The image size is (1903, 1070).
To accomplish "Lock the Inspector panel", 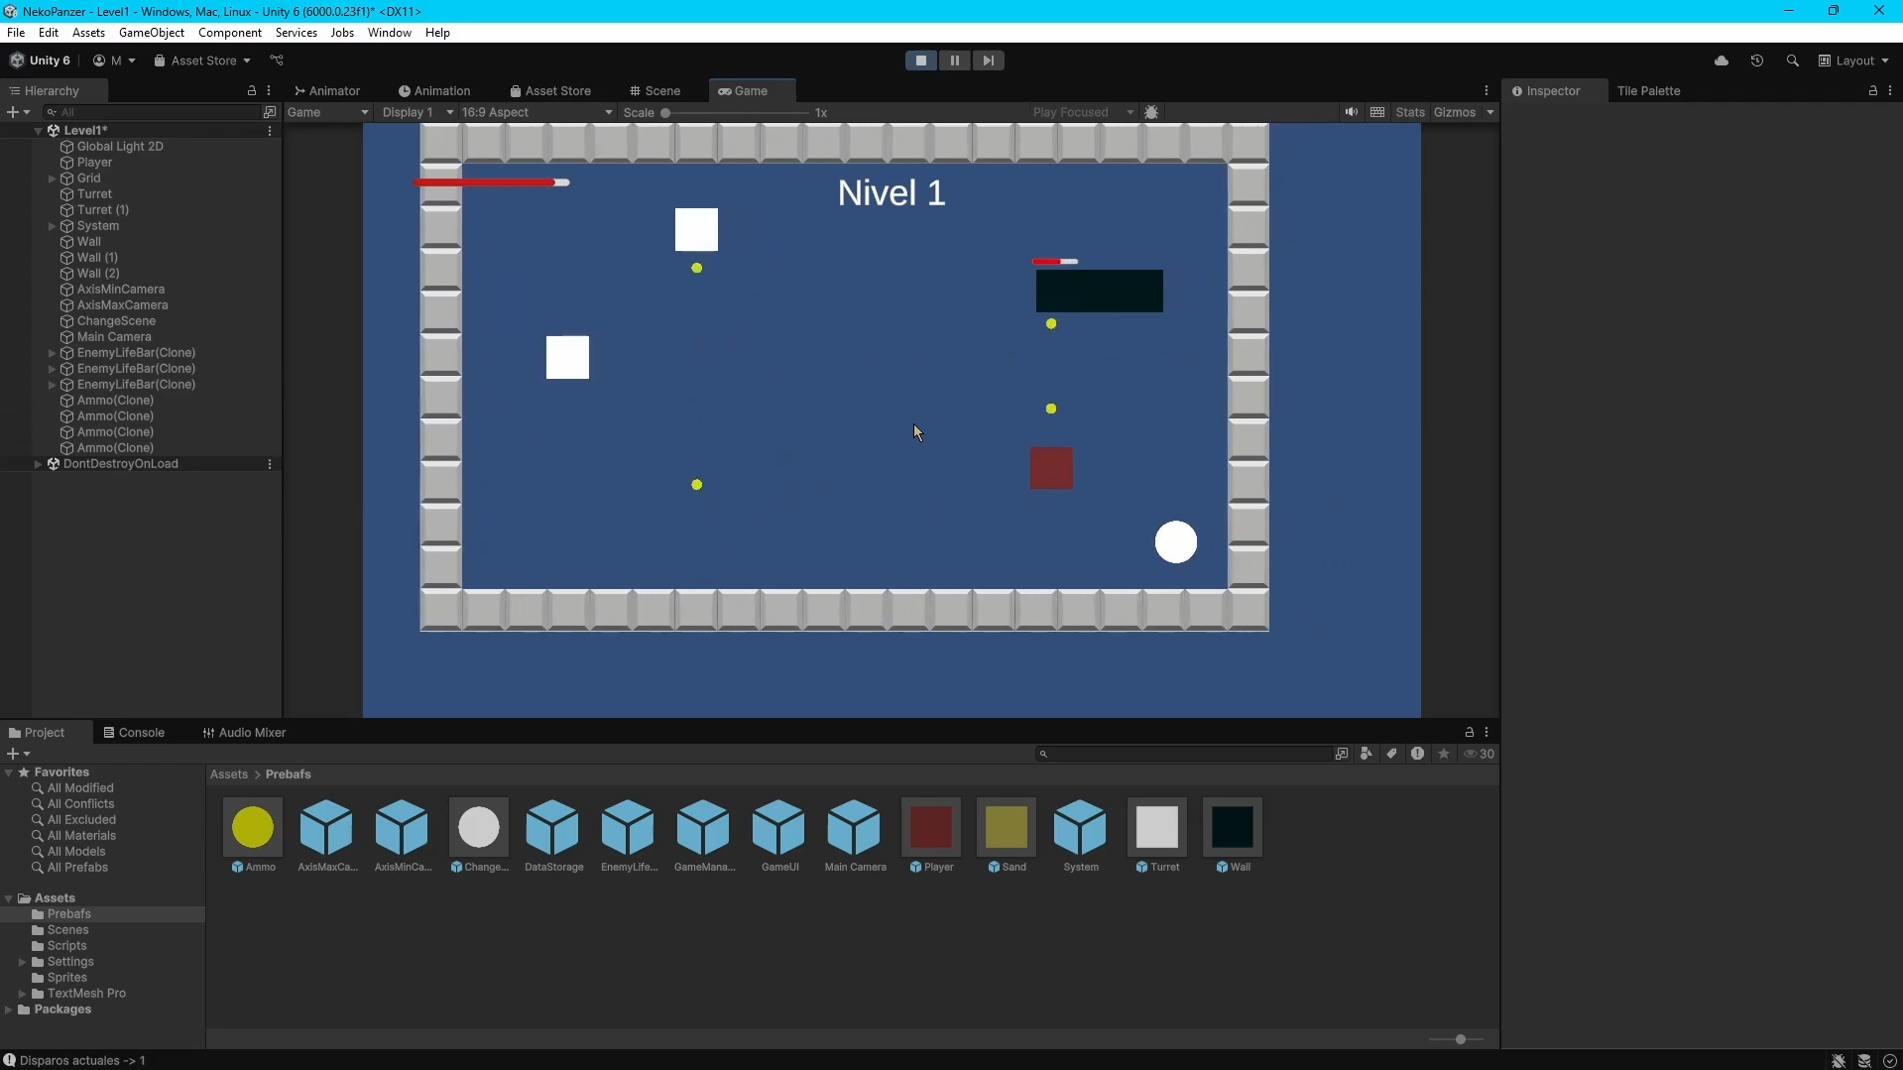I will point(1872,90).
